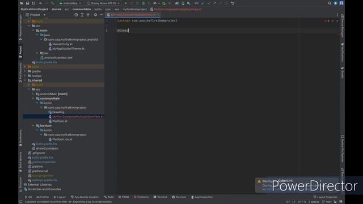Collapse the java folder node

37,35
